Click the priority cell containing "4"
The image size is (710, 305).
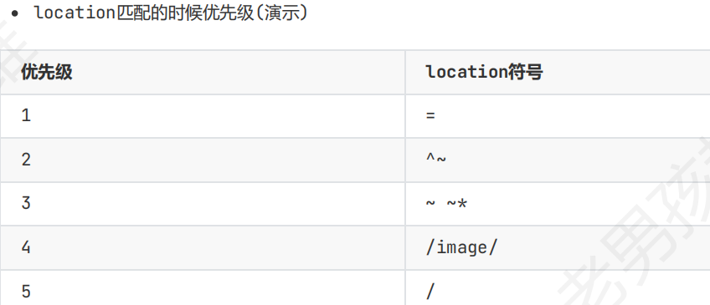pos(203,247)
